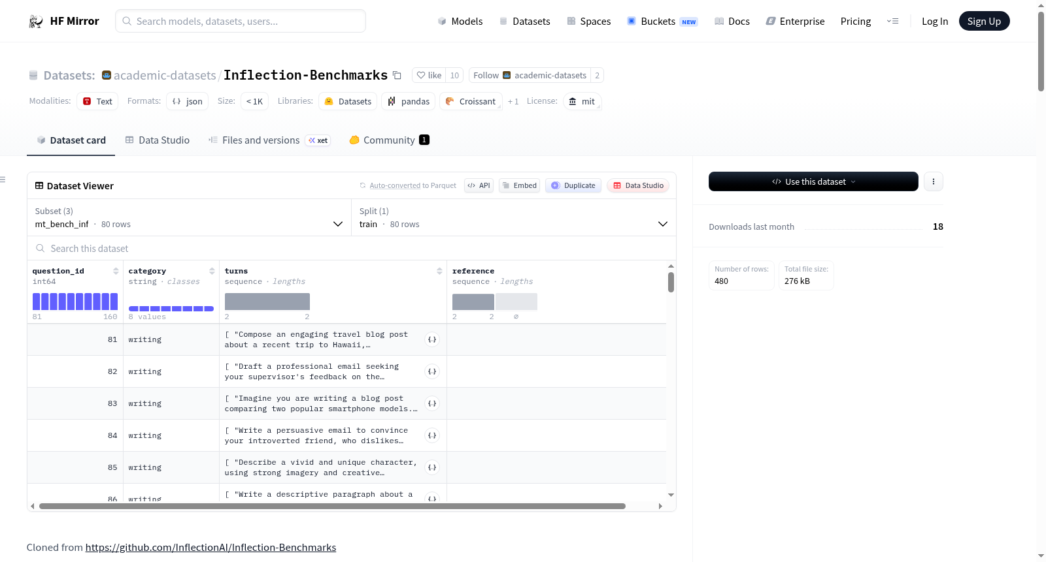The image size is (1046, 562).
Task: Click the Sign Up button
Action: (x=985, y=21)
